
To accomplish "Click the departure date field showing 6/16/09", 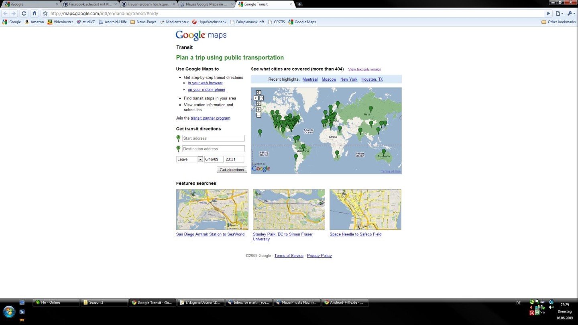I will click(x=214, y=159).
